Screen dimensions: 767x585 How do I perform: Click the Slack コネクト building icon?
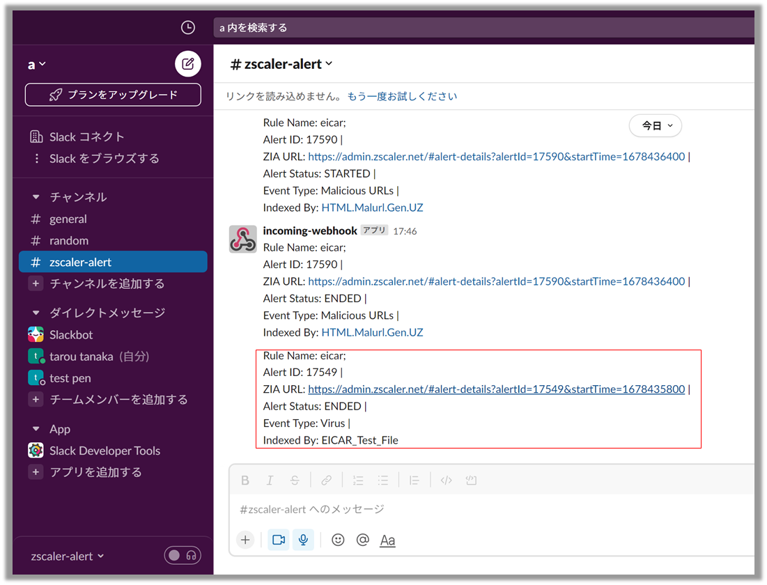(36, 137)
